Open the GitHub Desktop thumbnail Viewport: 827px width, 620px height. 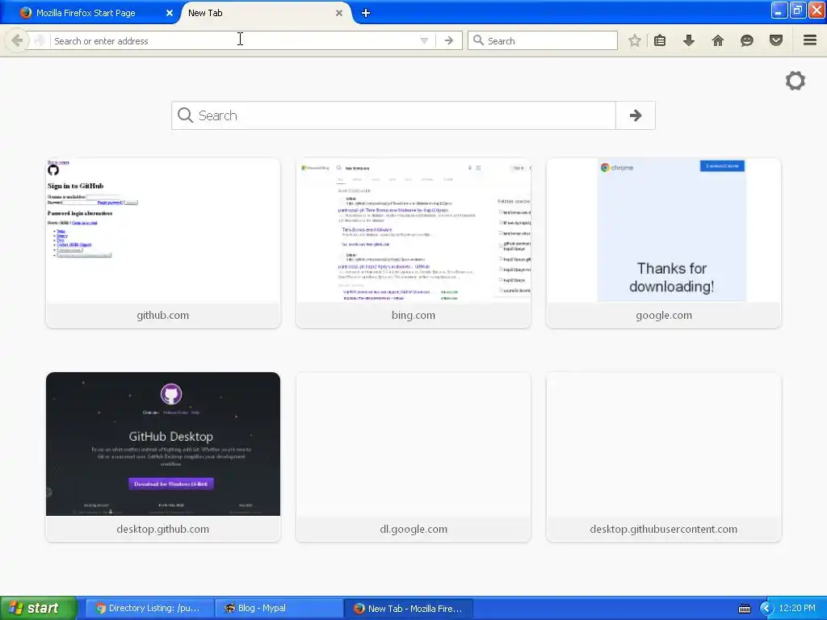163,444
